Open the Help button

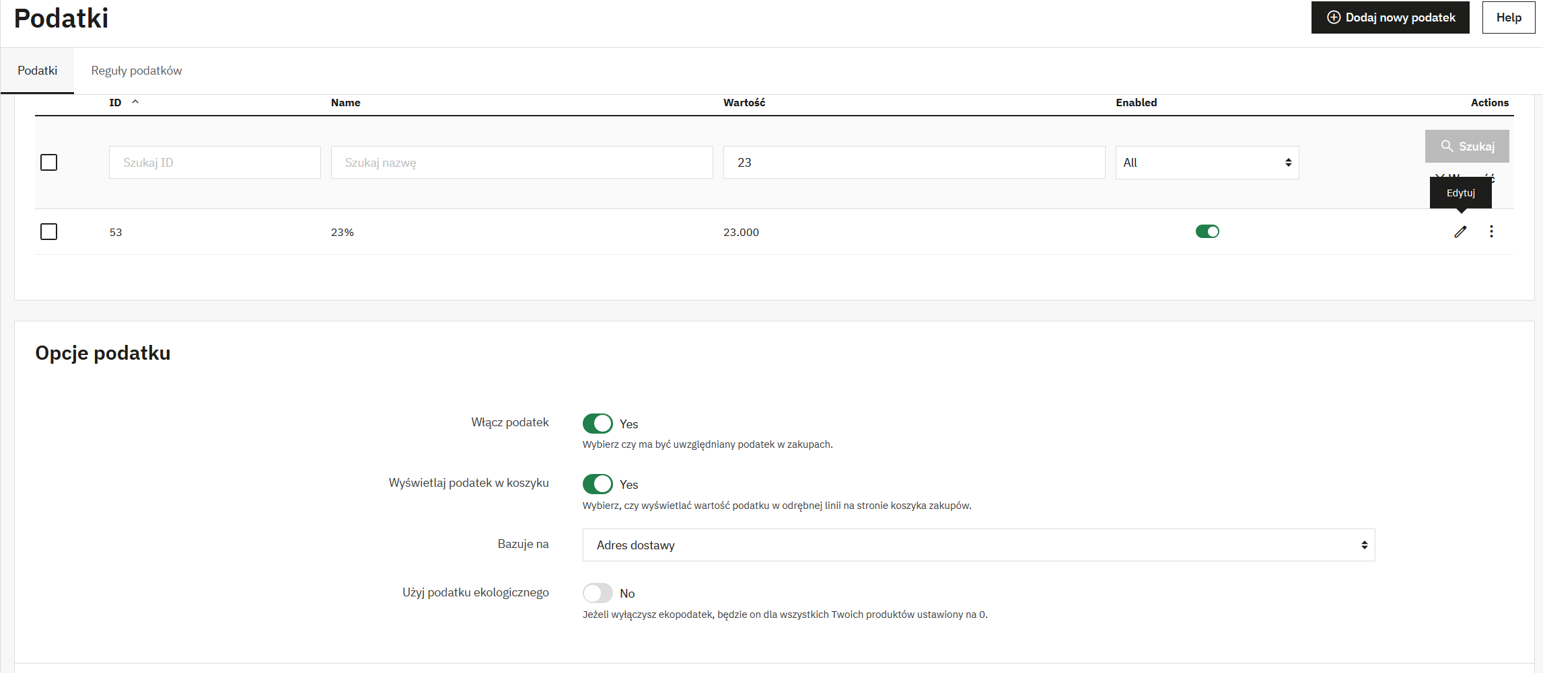pyautogui.click(x=1508, y=17)
